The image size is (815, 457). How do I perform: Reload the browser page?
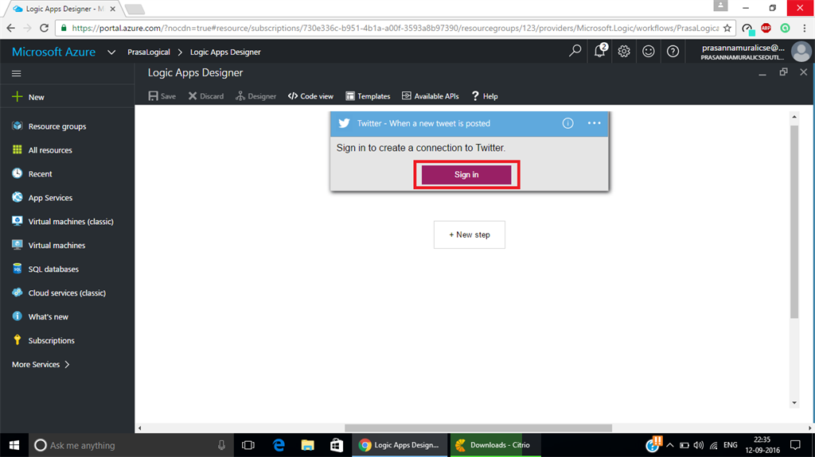[45, 28]
